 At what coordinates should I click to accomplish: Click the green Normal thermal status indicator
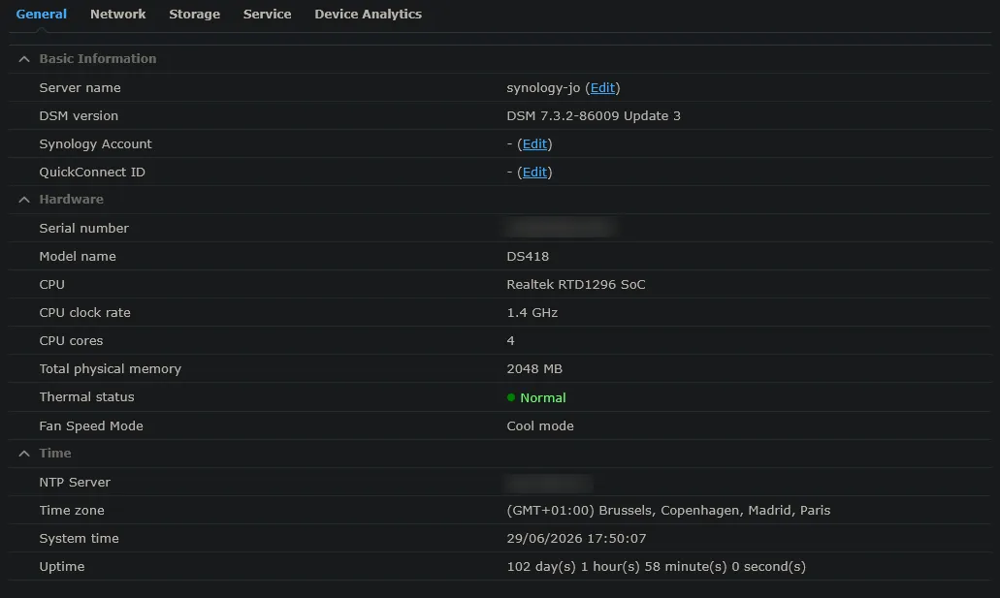[536, 397]
